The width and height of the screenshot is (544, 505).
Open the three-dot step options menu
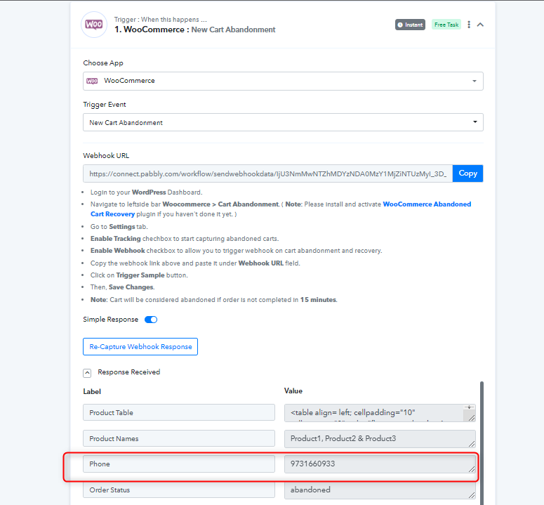coord(469,25)
